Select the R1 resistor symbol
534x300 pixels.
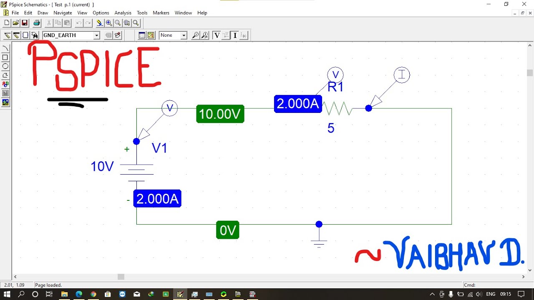(x=338, y=109)
